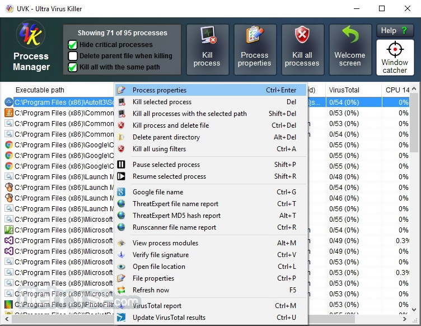Click the horizontal scrollbar left arrow

(x=7, y=319)
